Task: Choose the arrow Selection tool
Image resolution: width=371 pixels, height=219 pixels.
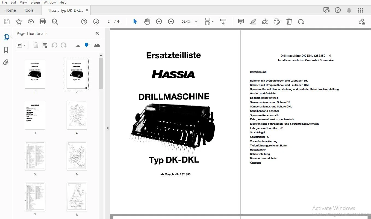Action: click(135, 22)
